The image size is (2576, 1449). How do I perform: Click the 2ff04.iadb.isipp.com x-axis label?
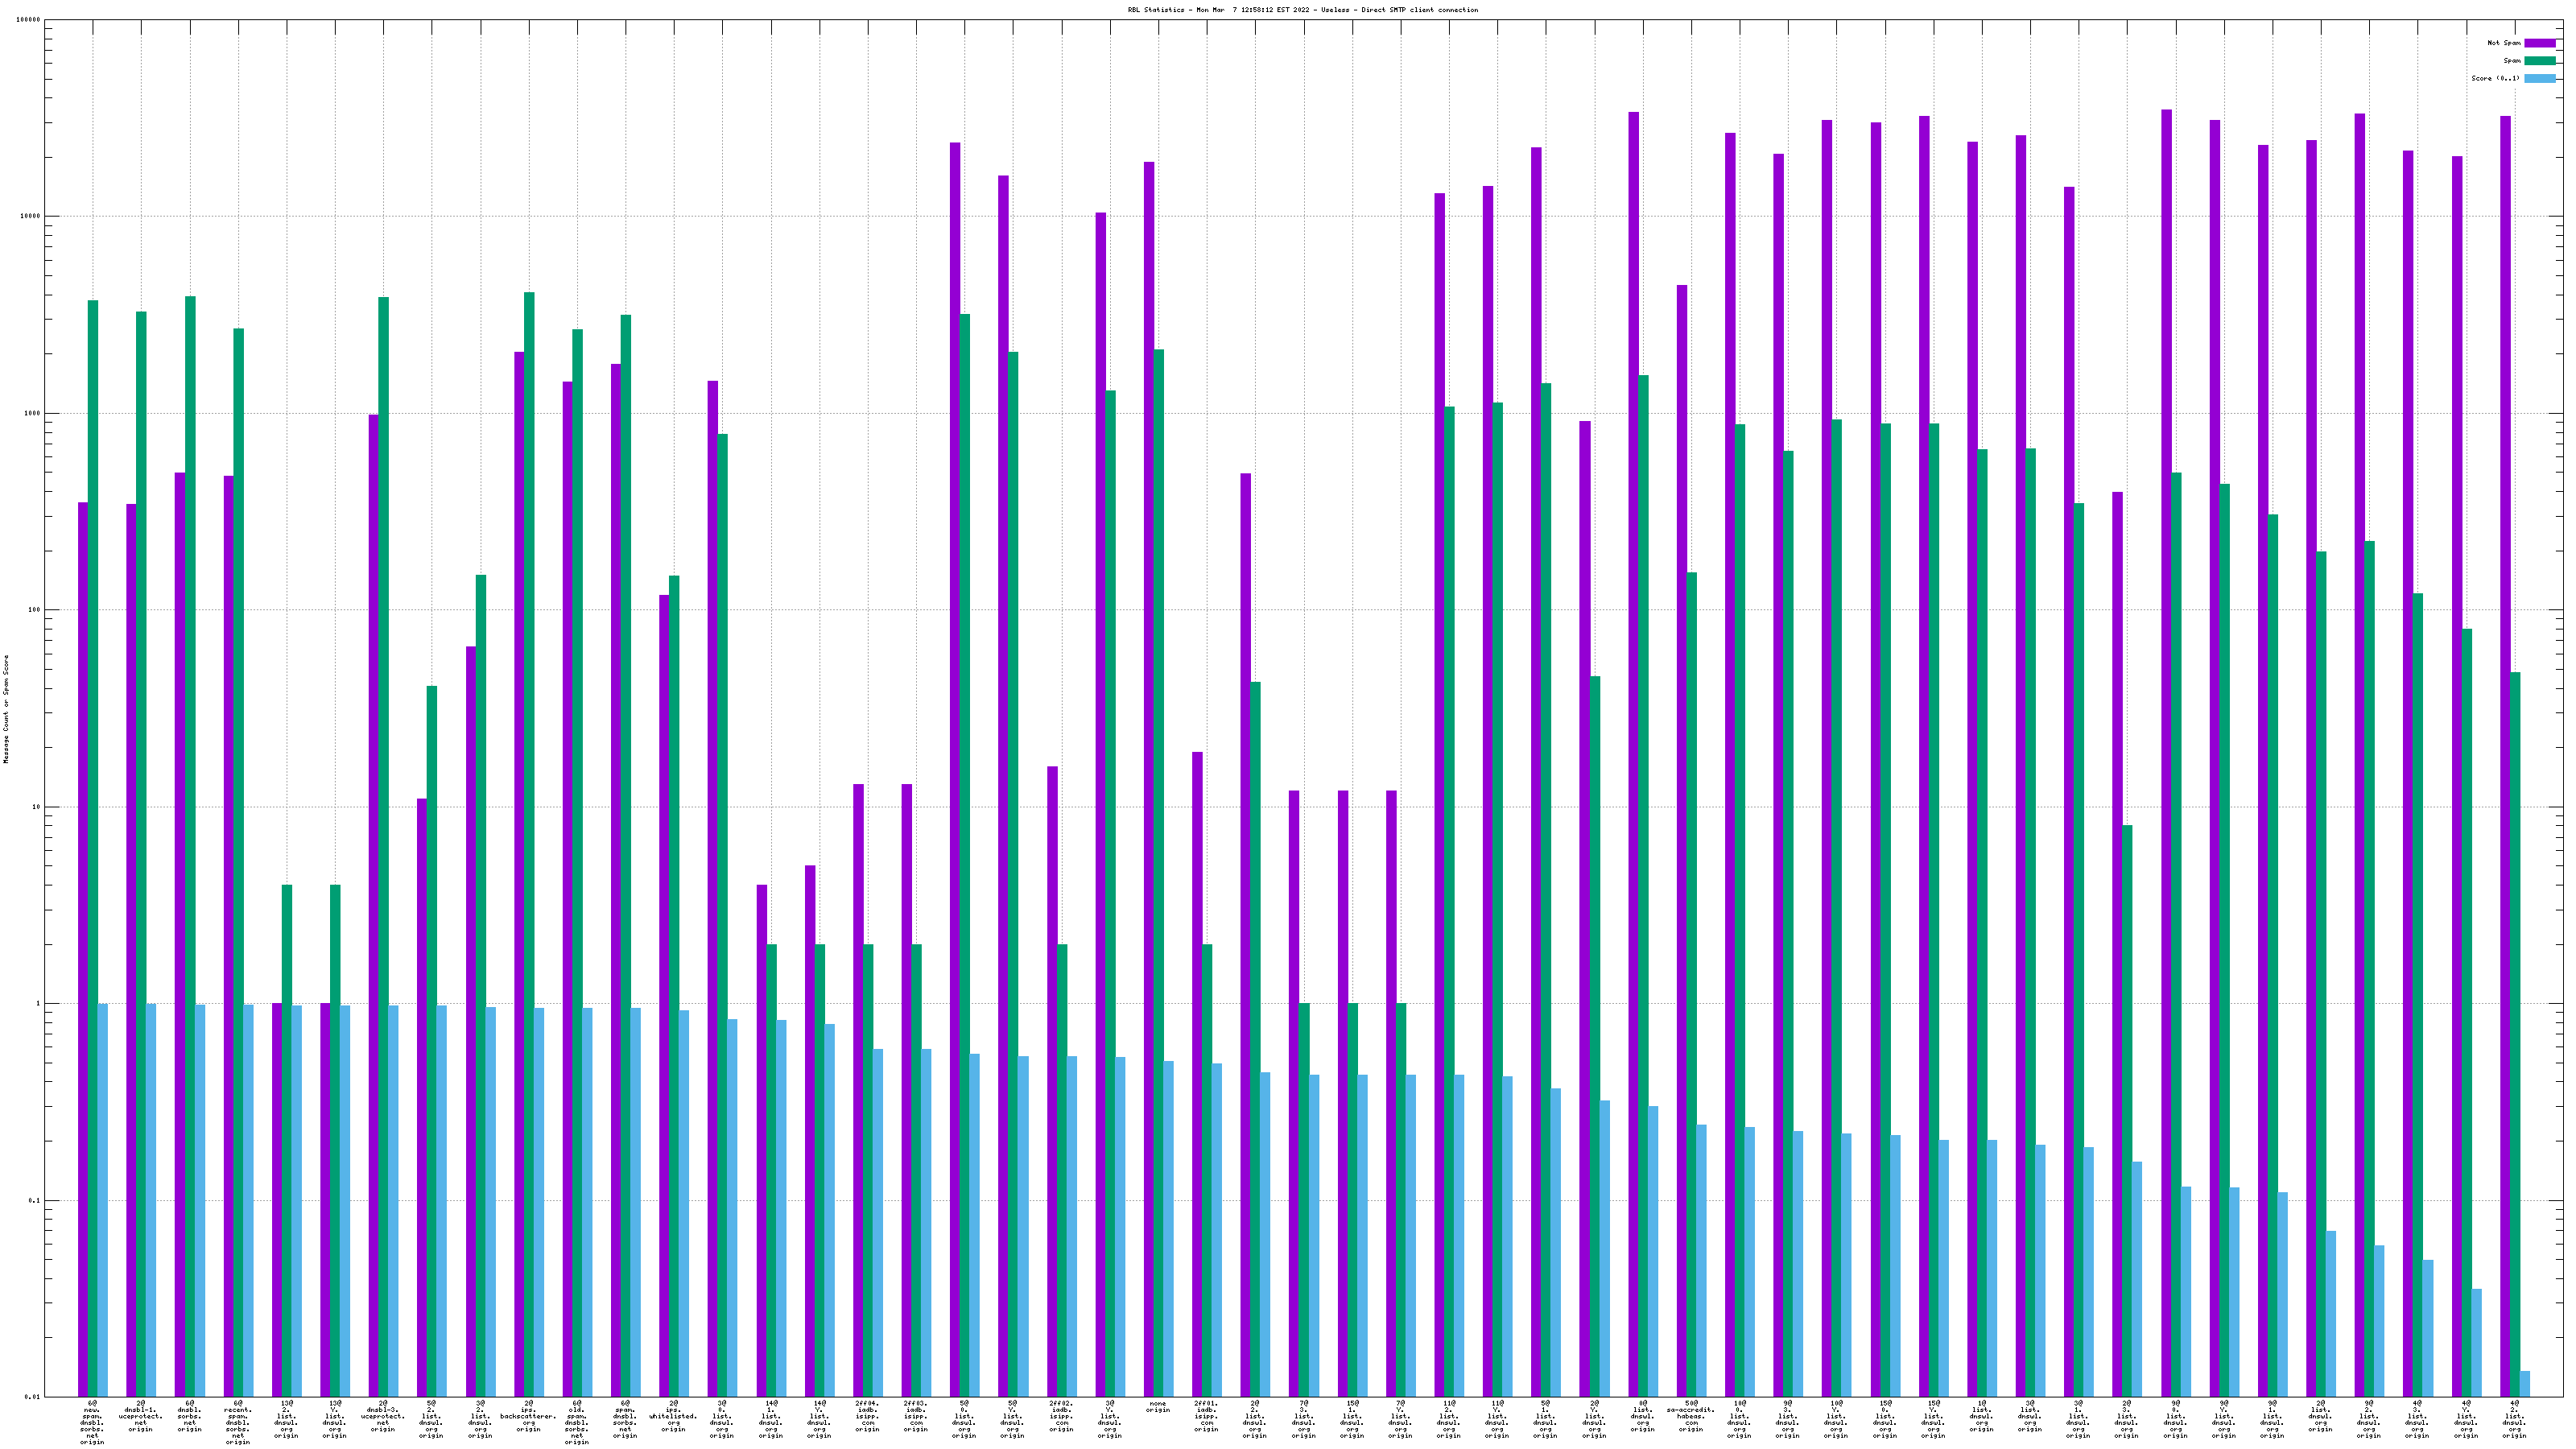pos(867,1416)
